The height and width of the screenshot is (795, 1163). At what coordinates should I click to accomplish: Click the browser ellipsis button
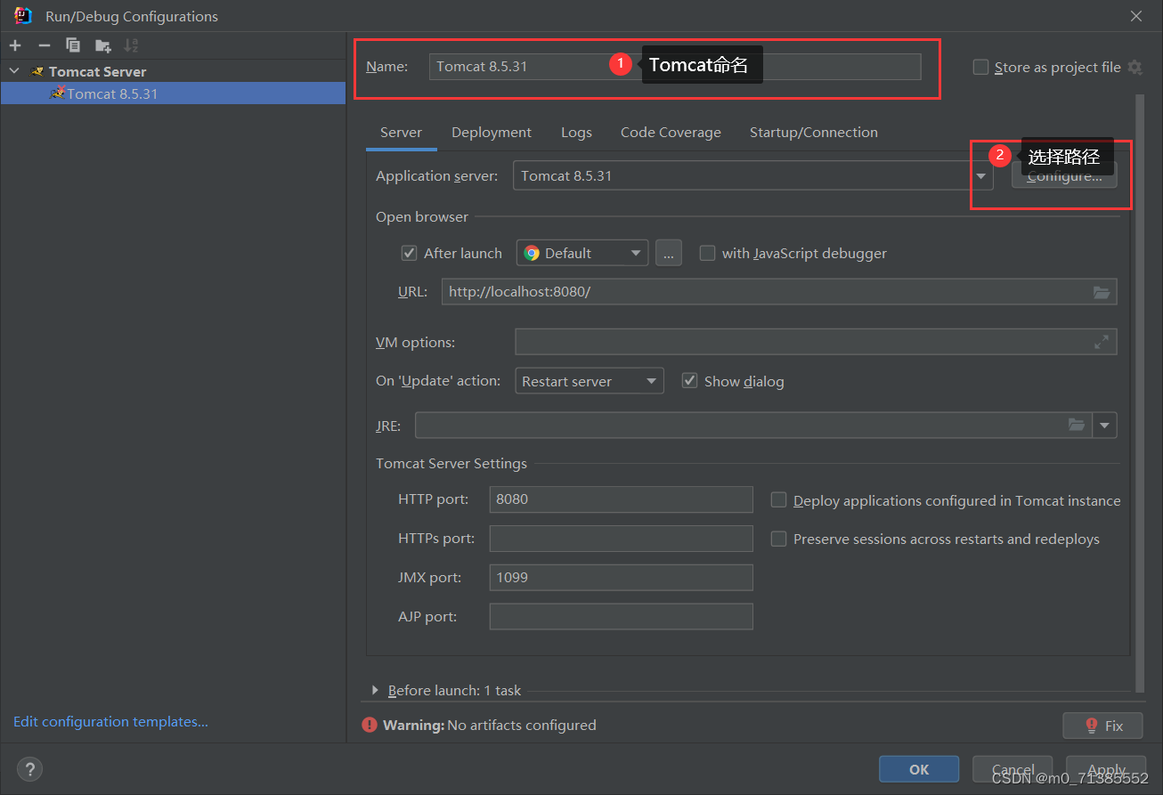point(669,254)
